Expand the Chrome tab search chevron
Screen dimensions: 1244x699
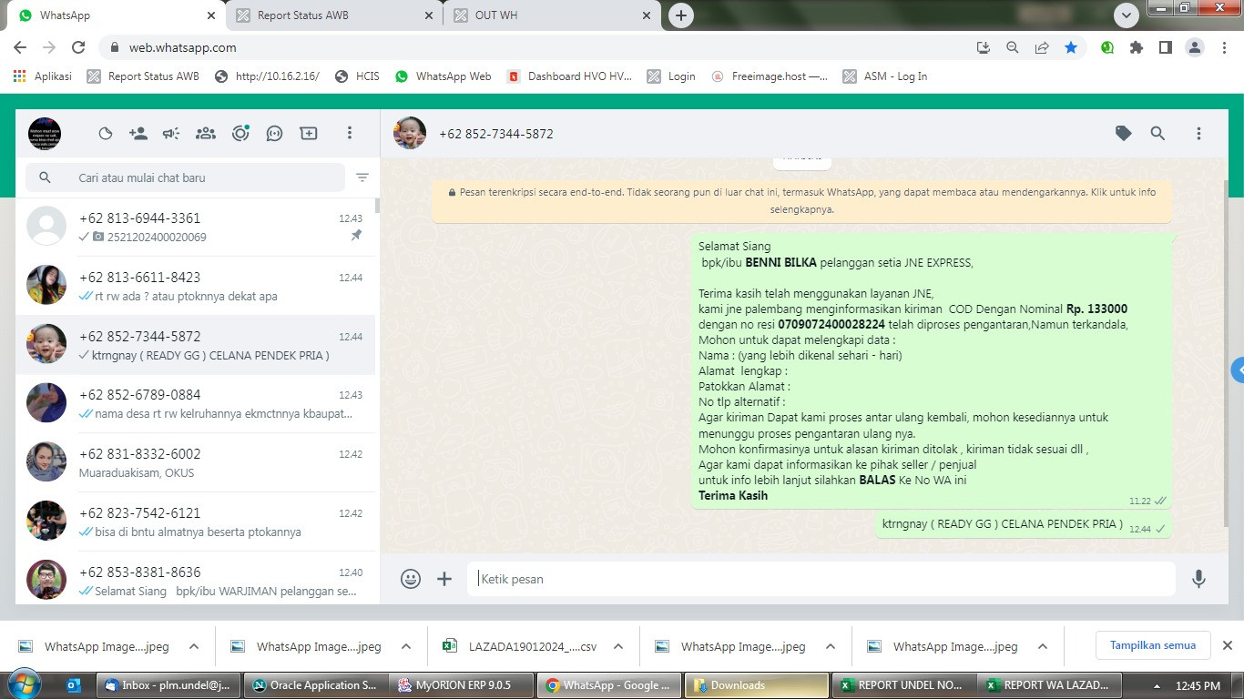pyautogui.click(x=1127, y=15)
